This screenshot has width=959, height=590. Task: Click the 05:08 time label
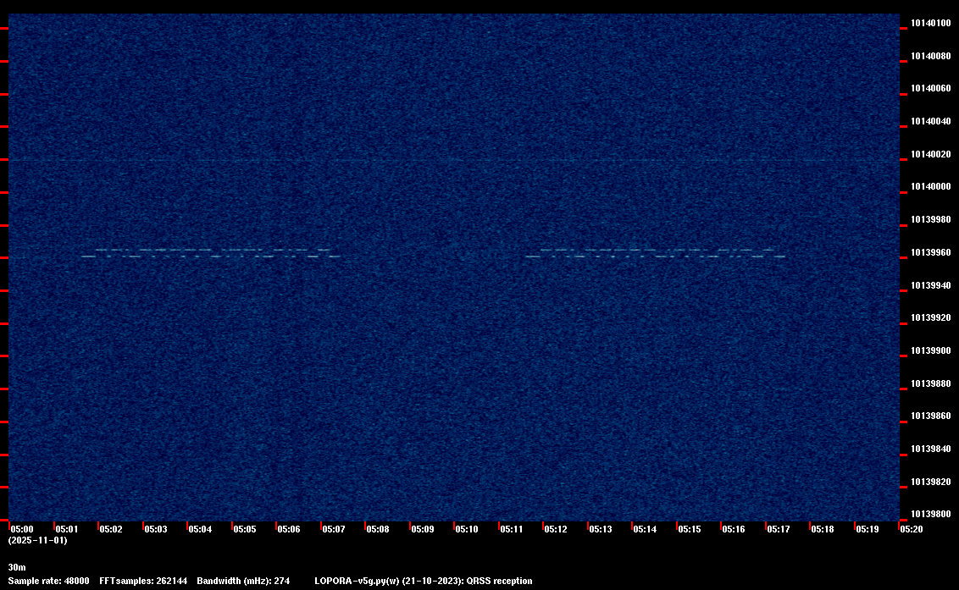pos(377,529)
